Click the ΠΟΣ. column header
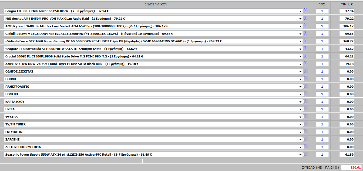 click(x=322, y=4)
